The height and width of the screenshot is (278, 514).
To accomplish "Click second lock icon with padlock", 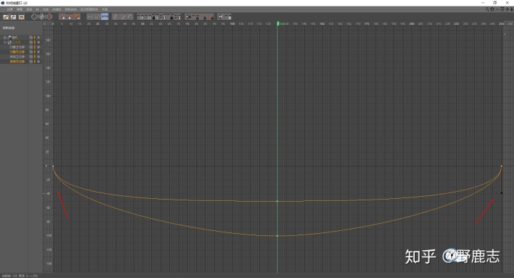I will click(196, 16).
